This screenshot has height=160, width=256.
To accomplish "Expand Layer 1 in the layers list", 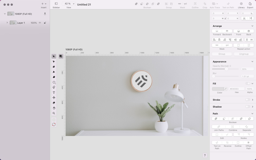I will coord(7,23).
